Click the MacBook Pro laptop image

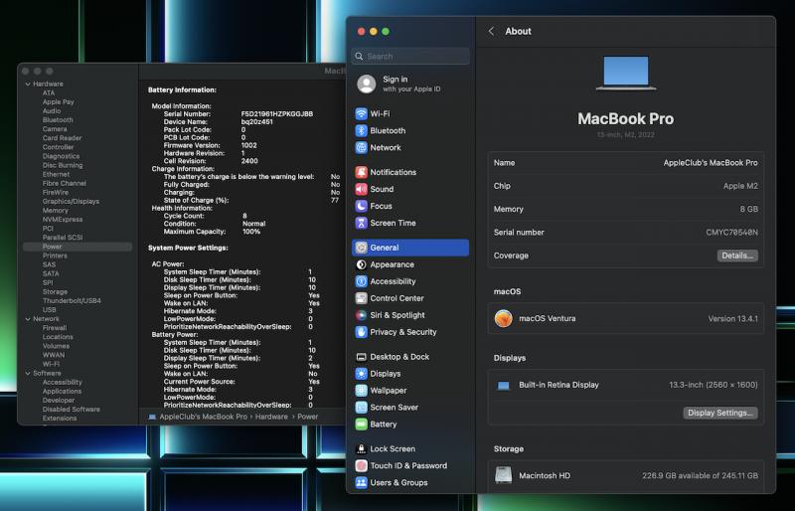(626, 74)
